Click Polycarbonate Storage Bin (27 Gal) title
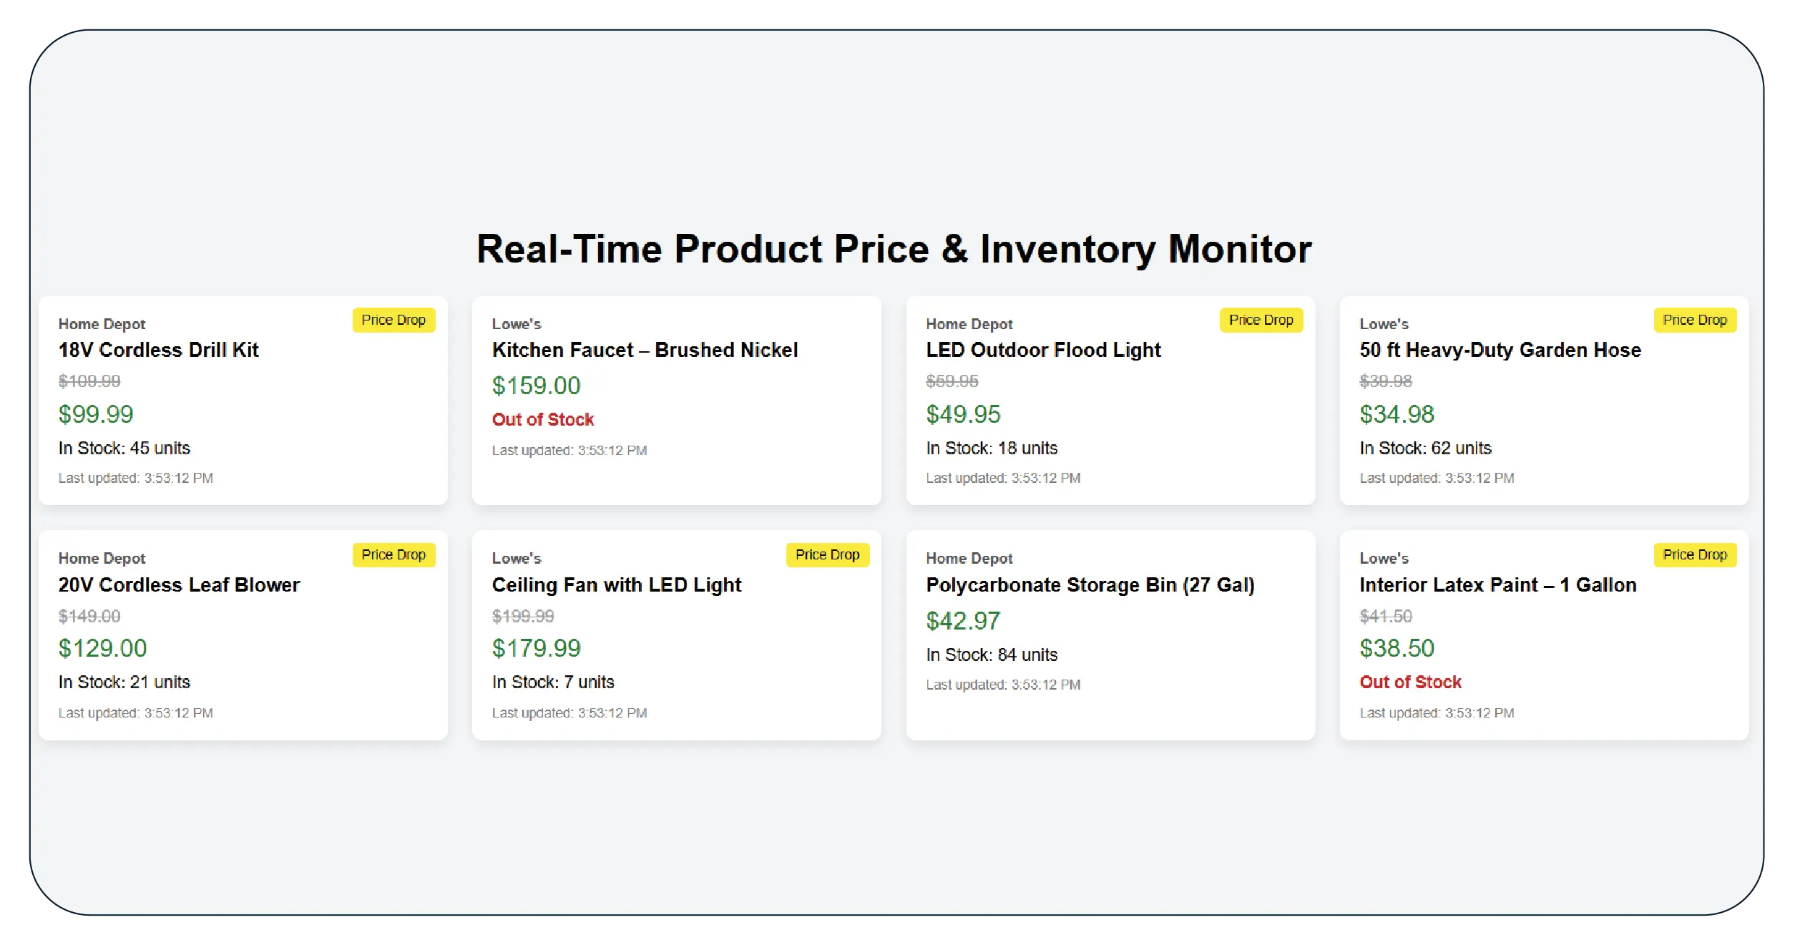 click(1090, 584)
